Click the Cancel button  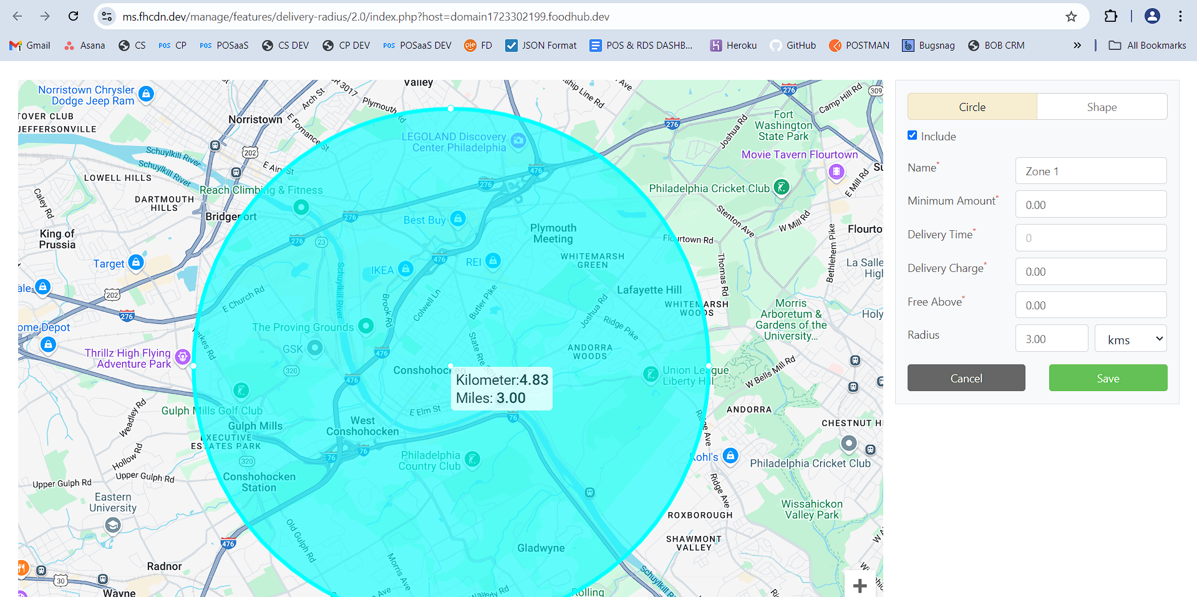coord(966,378)
